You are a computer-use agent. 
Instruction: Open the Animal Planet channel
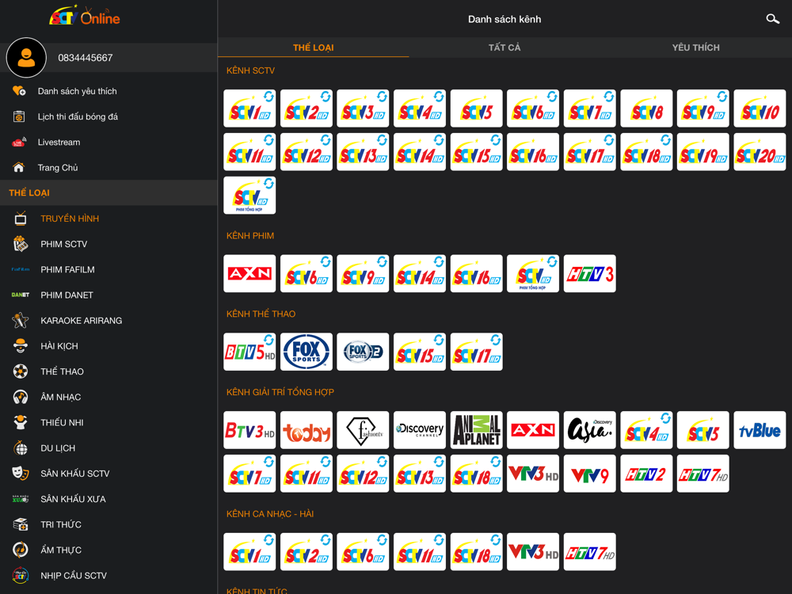pyautogui.click(x=476, y=430)
